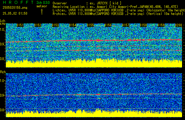Click the 0152 time marker

coord(38,25)
